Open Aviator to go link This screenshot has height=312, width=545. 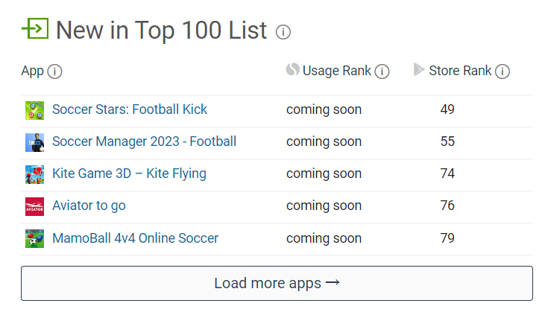click(x=89, y=206)
